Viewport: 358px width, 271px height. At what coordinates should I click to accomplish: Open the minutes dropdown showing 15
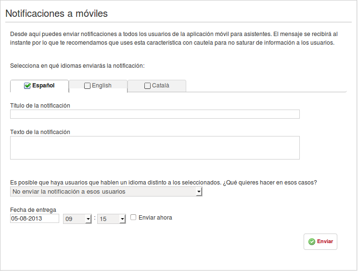[112, 219]
